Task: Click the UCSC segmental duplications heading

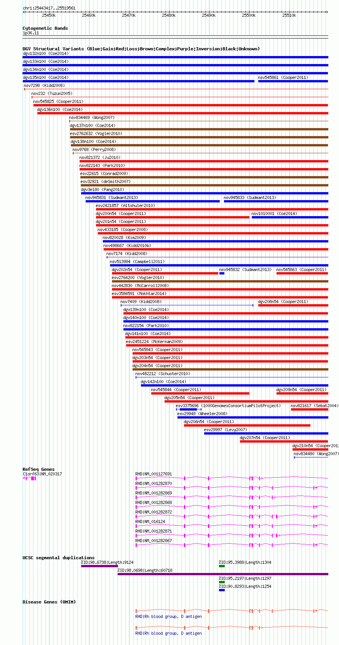Action: (58, 558)
